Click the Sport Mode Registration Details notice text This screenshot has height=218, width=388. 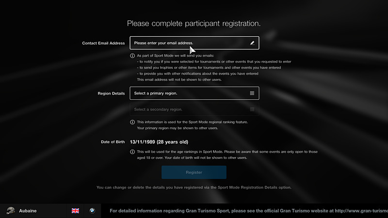click(194, 187)
